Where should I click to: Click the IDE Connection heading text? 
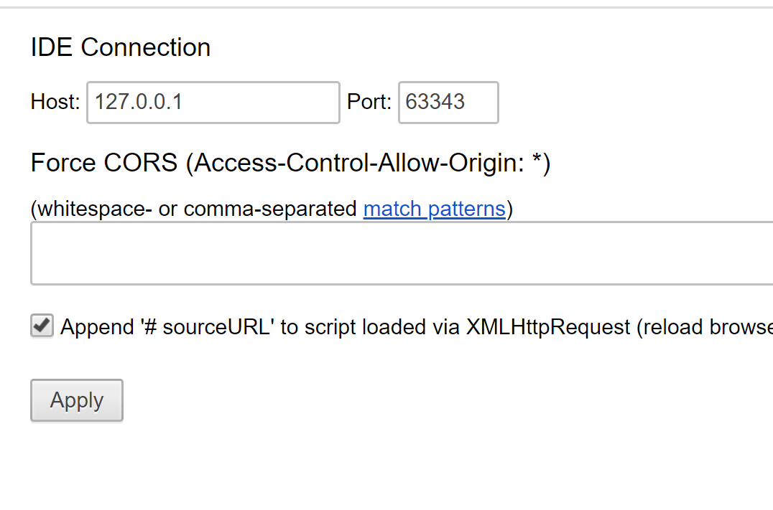(x=120, y=47)
